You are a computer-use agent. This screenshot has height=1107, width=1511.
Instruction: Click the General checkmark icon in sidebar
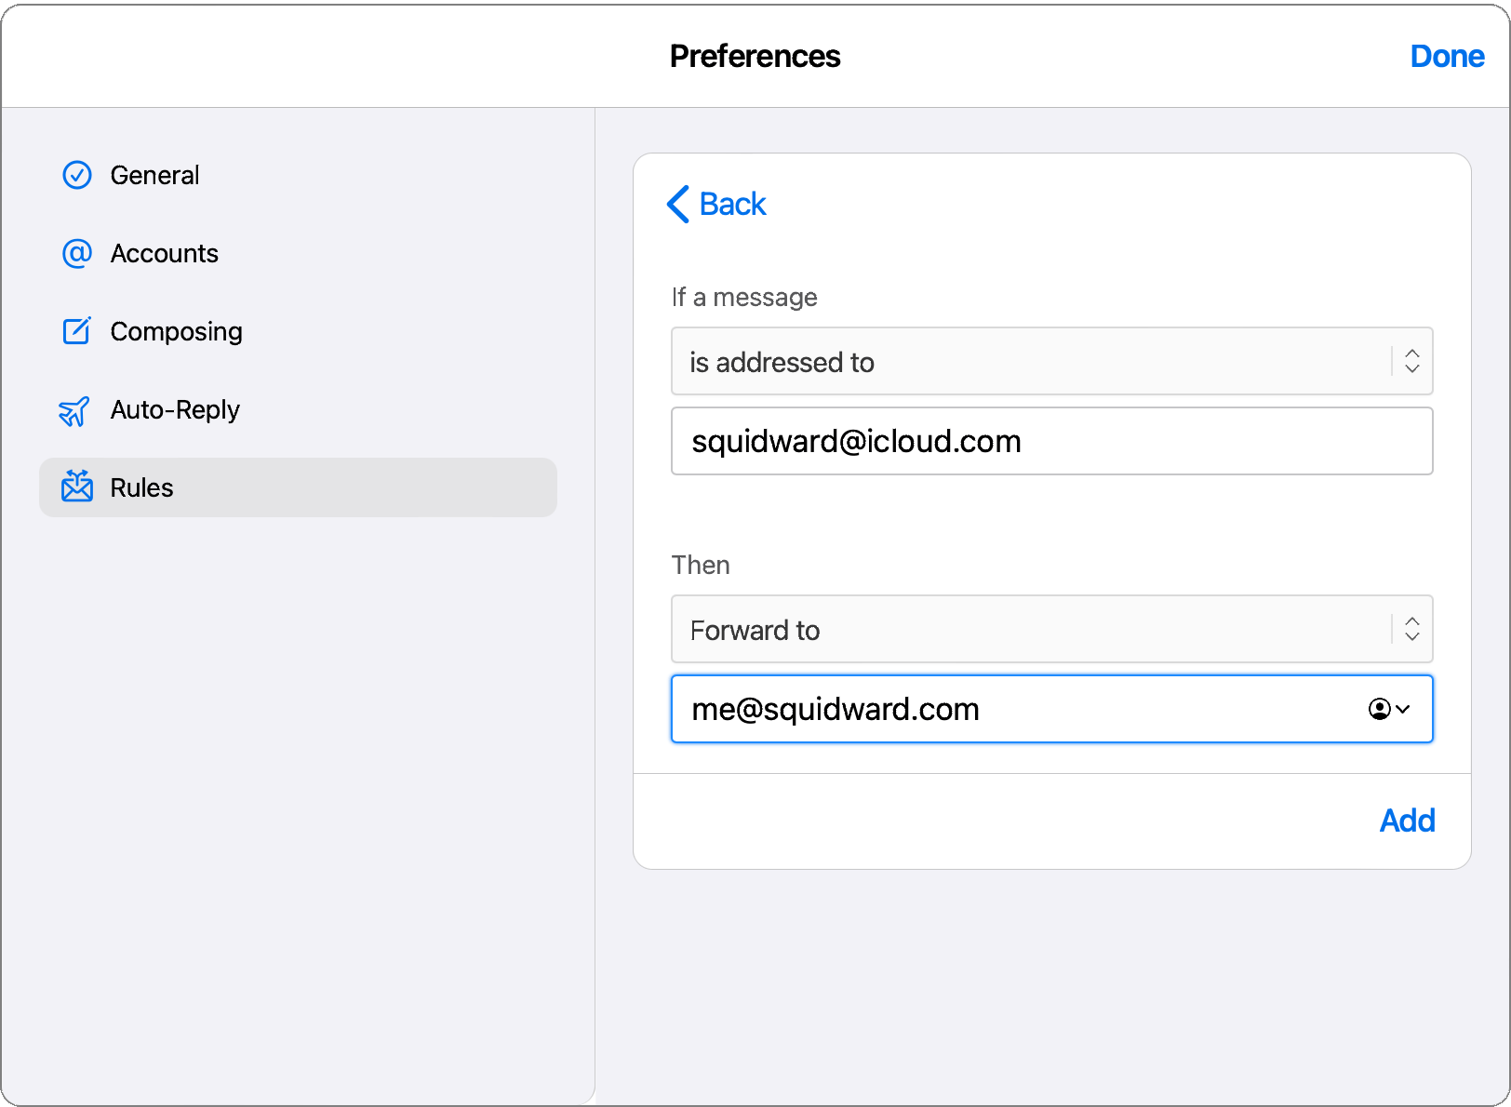point(77,175)
